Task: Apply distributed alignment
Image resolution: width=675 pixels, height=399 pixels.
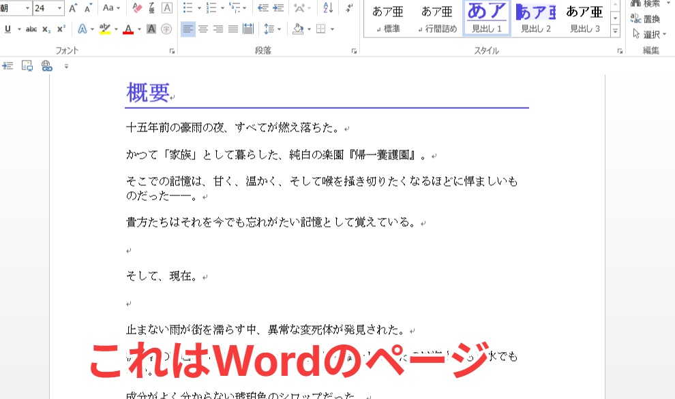Action: pos(248,29)
